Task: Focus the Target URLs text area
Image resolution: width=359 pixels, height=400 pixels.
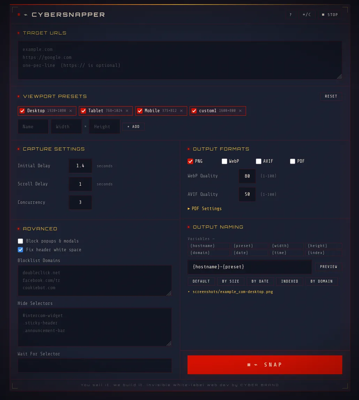Action: tap(180, 61)
